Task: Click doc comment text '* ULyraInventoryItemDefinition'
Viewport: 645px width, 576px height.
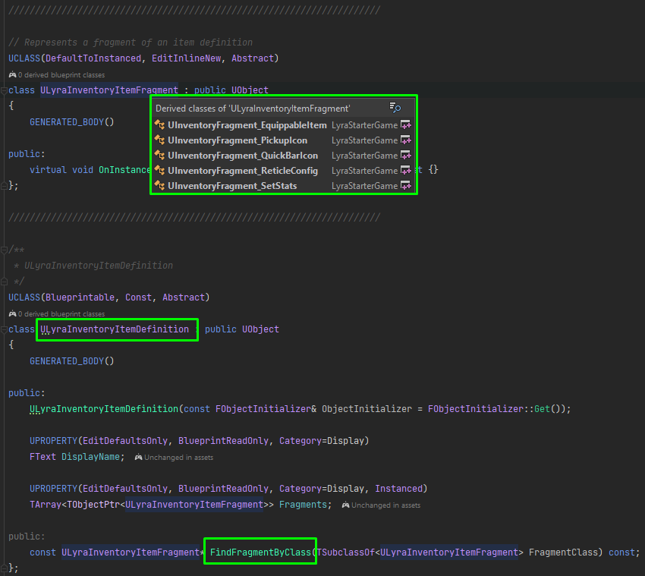Action: (93, 266)
